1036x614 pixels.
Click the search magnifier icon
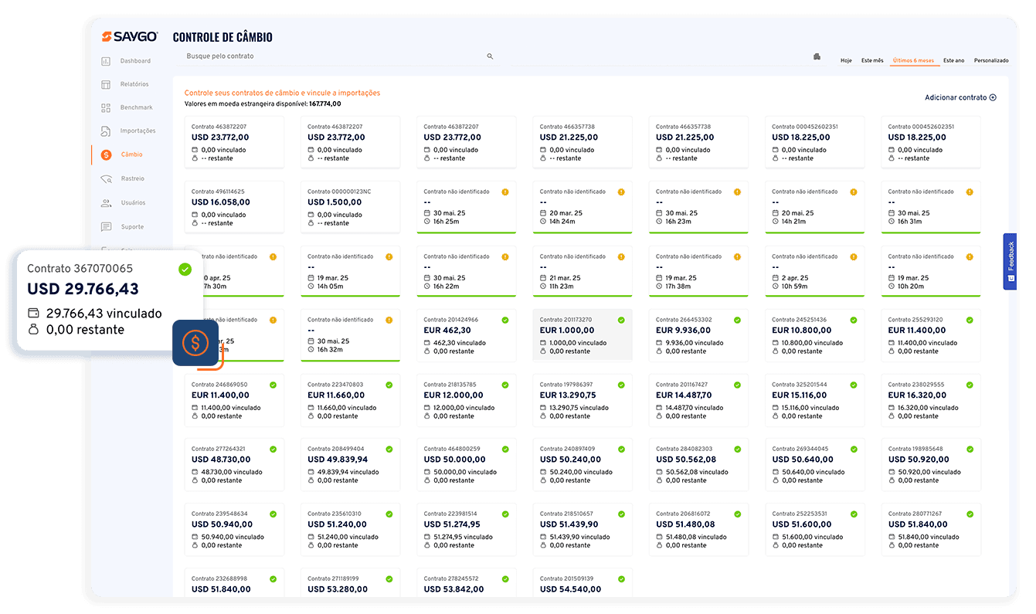coord(490,56)
